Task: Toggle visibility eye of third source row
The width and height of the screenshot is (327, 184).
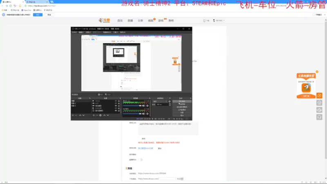Action: (116, 106)
